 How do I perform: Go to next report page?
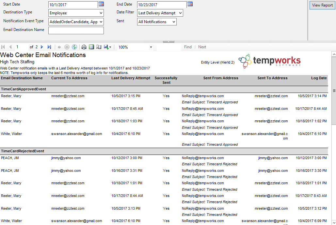coord(42,47)
